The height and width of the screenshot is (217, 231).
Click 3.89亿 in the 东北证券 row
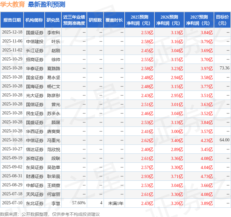tap(207, 203)
